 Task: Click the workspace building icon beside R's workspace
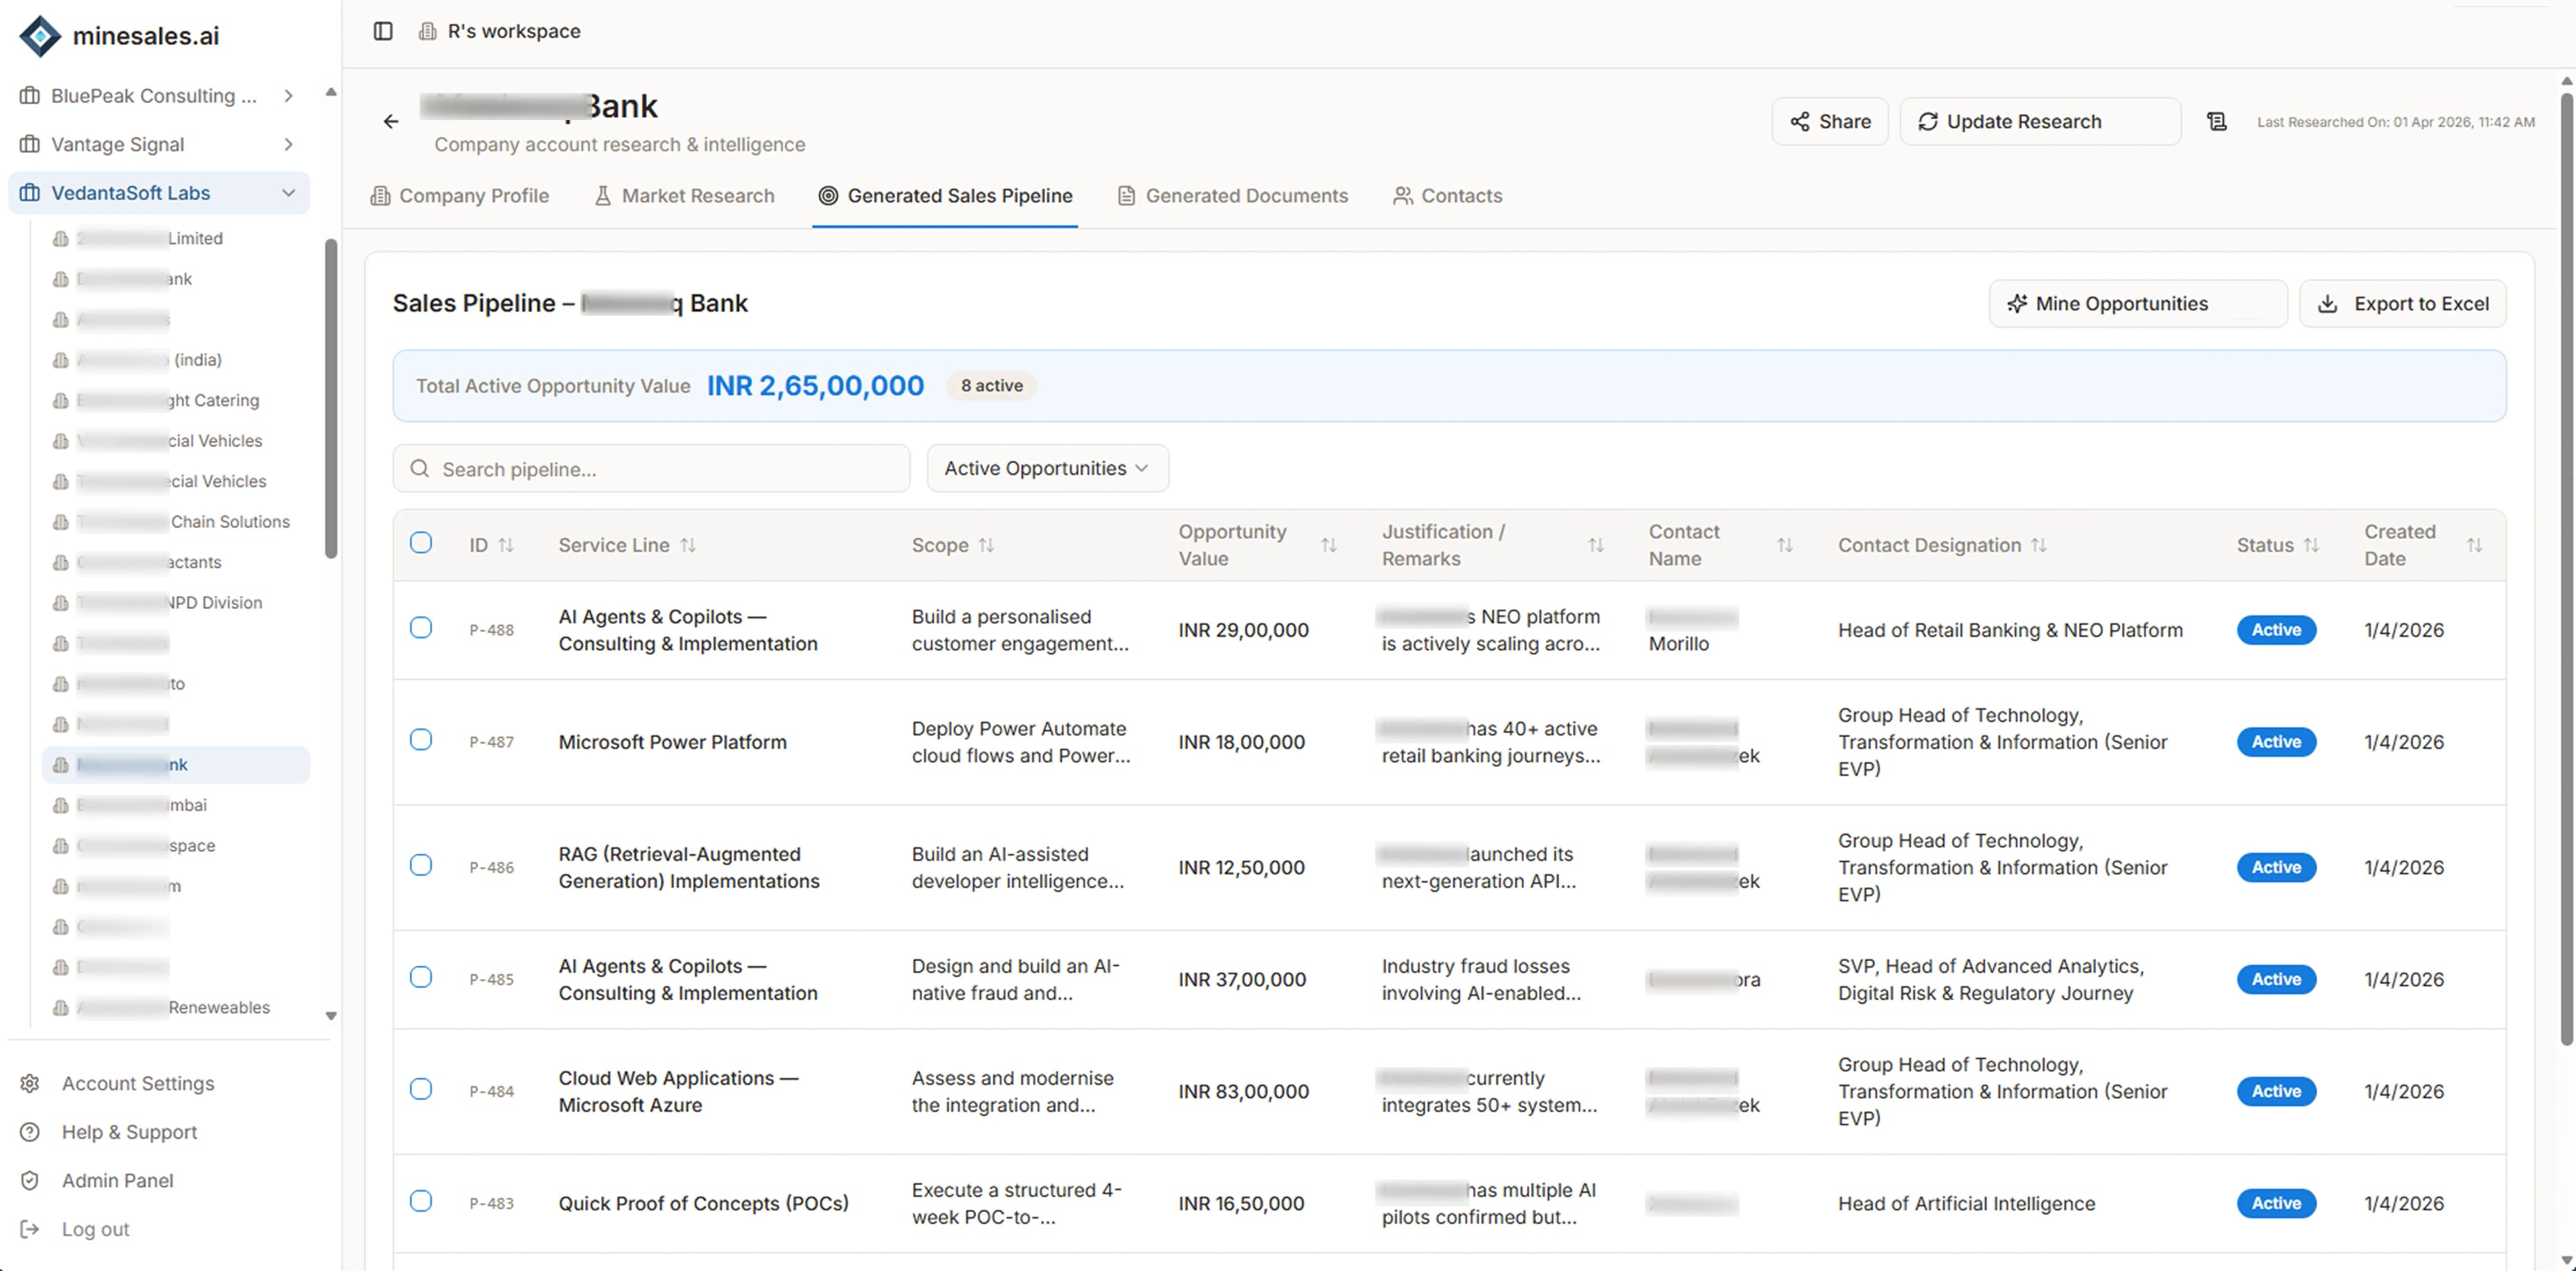tap(428, 31)
